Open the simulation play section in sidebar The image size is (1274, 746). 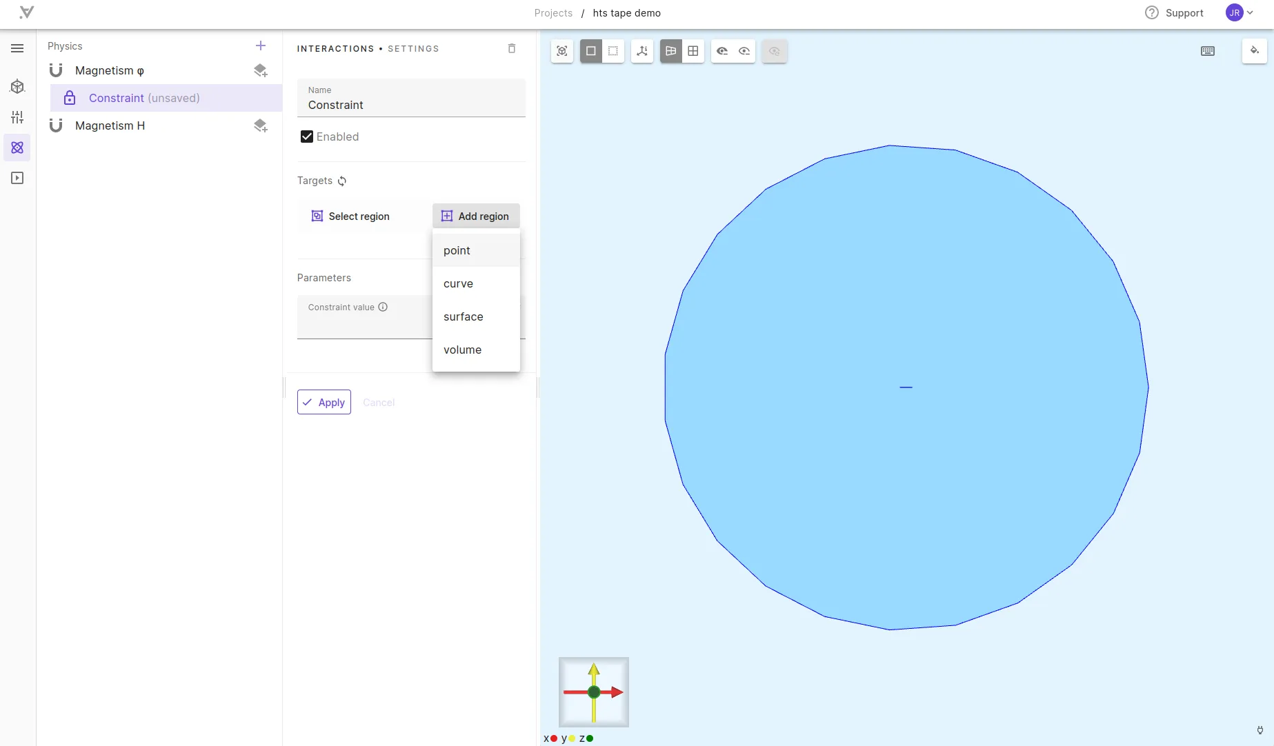(x=17, y=178)
